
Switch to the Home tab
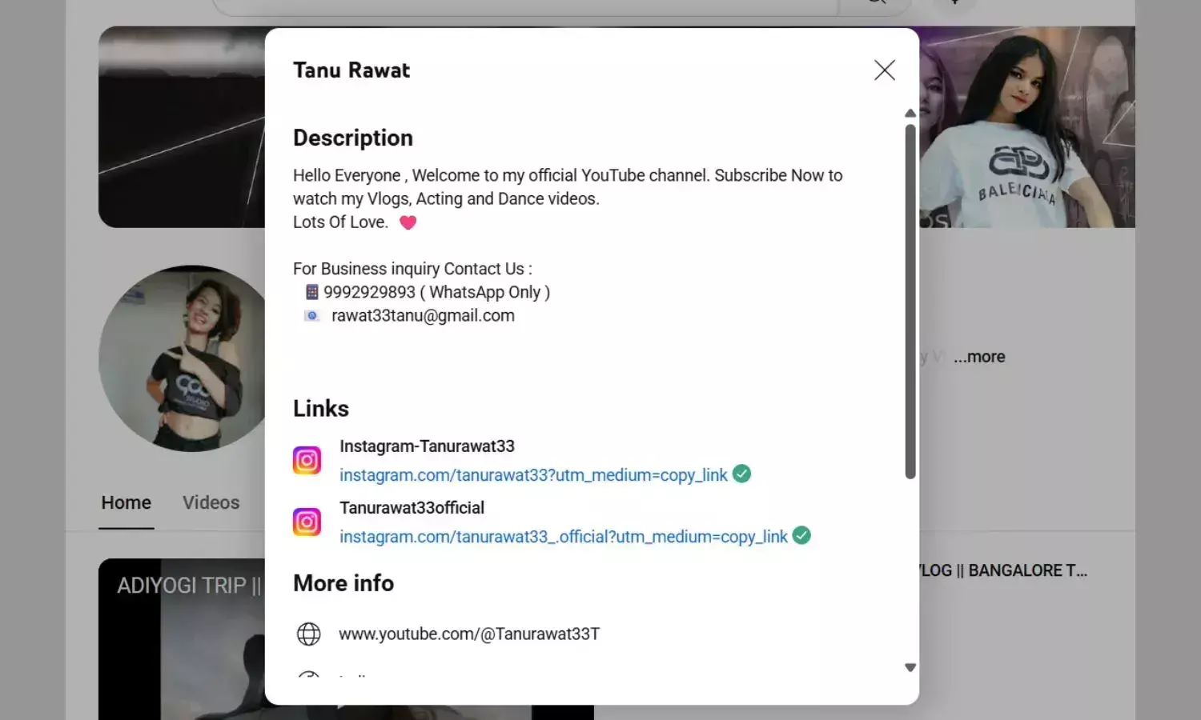(x=127, y=502)
